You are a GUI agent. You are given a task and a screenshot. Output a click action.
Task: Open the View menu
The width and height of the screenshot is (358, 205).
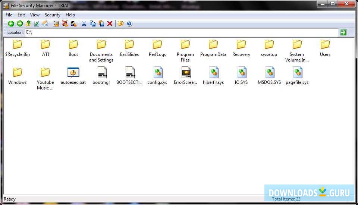(35, 15)
